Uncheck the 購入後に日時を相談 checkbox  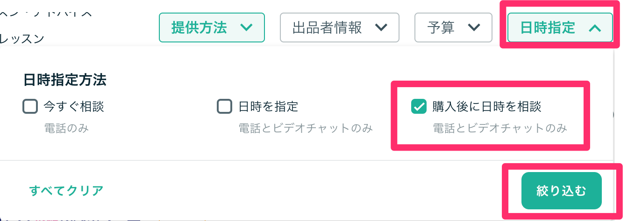[419, 107]
